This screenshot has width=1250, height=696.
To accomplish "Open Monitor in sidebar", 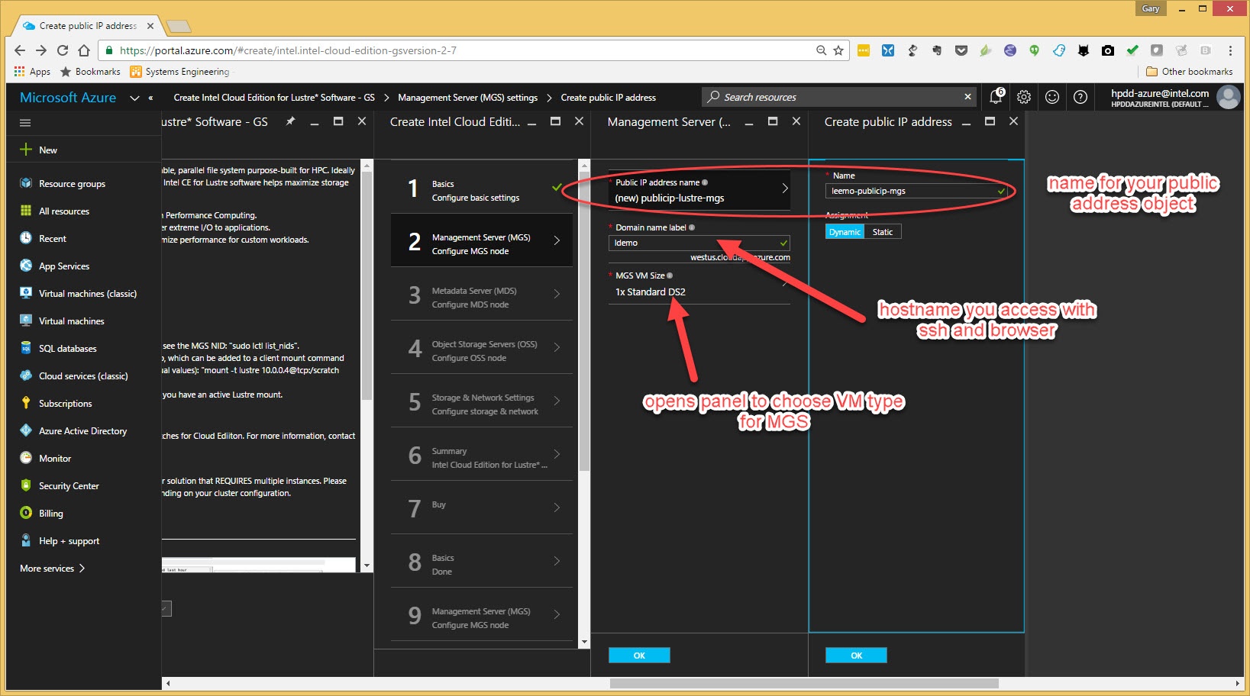I will point(55,459).
